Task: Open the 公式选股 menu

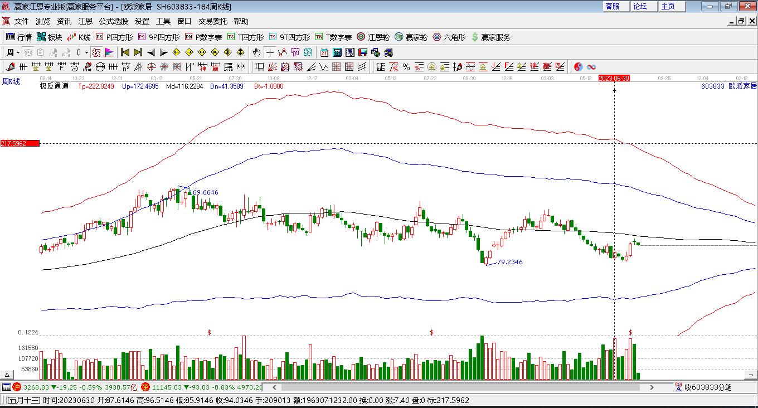Action: tap(114, 21)
